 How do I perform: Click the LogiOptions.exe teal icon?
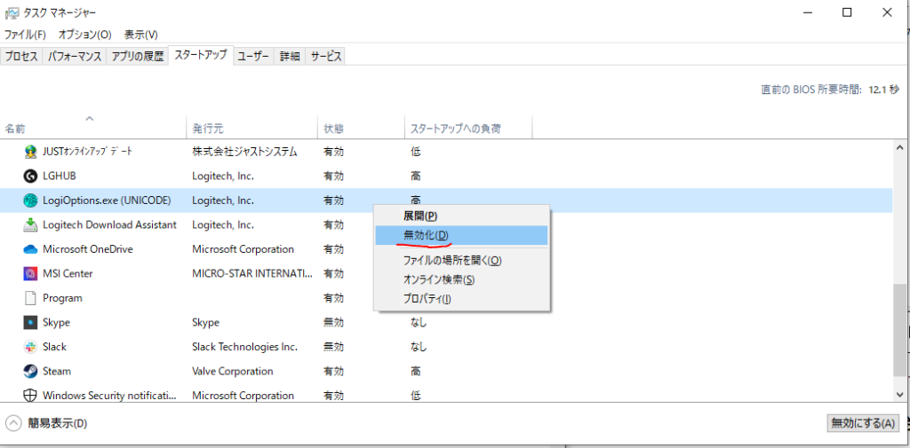[x=29, y=200]
